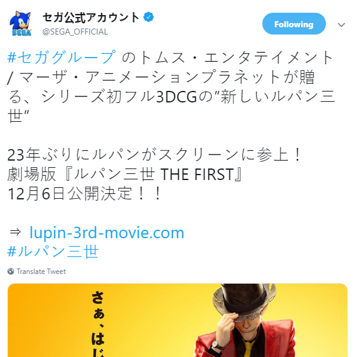Expand the tweet options chevron

341,25
